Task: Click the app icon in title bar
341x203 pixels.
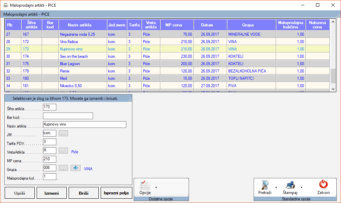Action: (5, 5)
